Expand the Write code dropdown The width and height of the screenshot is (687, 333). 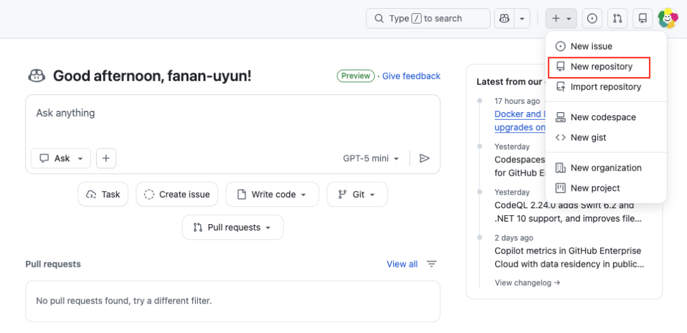[x=272, y=195]
